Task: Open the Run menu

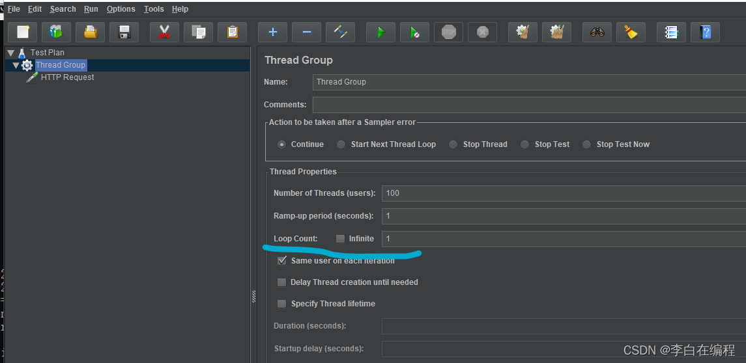Action: pos(91,9)
